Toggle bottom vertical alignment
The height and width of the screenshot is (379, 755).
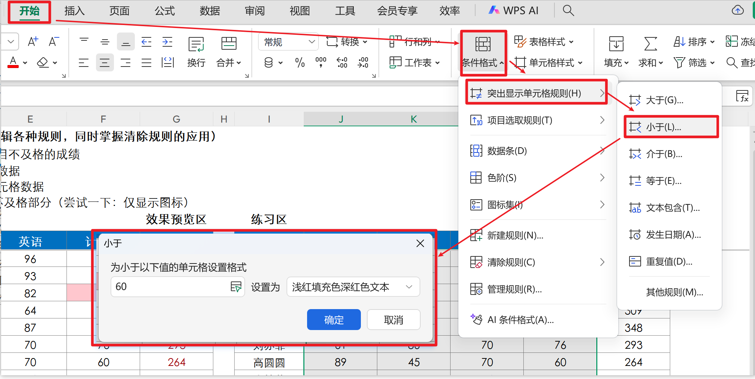[126, 42]
